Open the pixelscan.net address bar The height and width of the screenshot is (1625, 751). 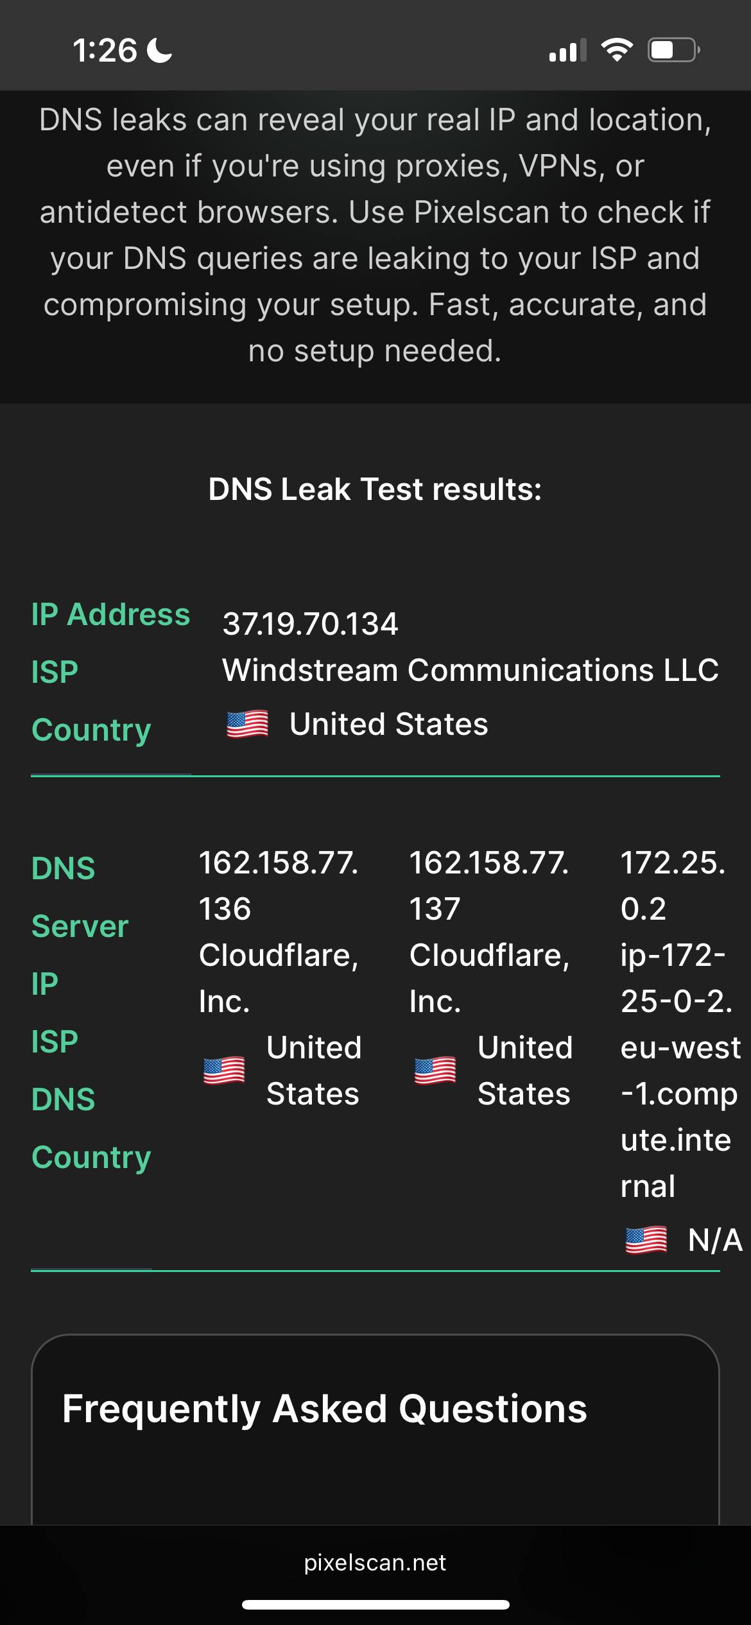tap(376, 1562)
